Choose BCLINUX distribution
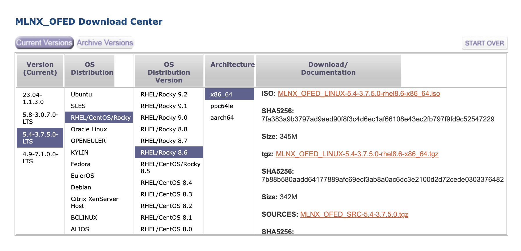 pyautogui.click(x=99, y=217)
